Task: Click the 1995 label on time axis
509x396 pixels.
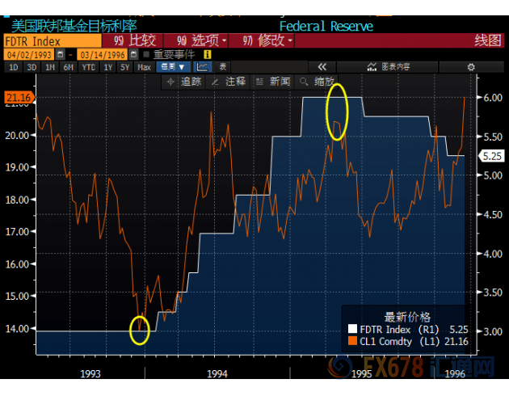Action: [x=361, y=374]
